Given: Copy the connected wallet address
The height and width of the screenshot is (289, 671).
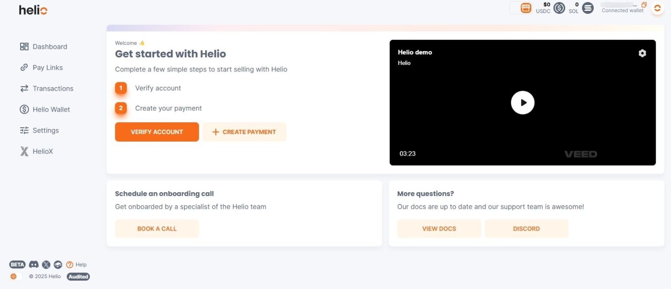Looking at the screenshot, I should [644, 4].
